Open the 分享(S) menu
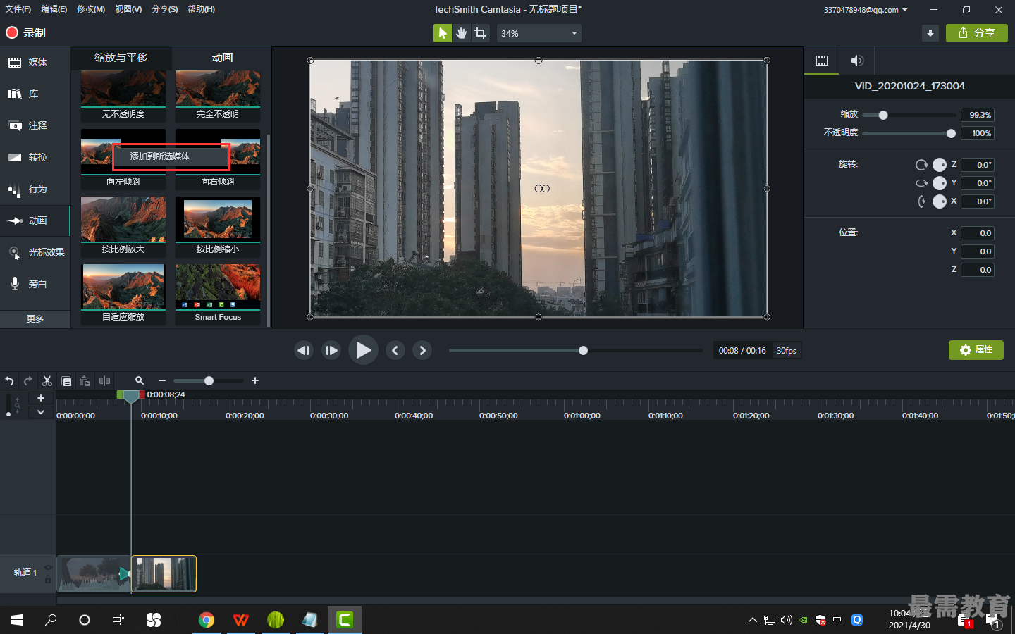 point(165,9)
